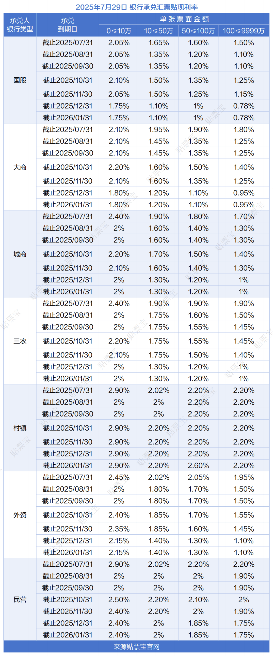Image resolution: width=273 pixels, height=656 pixels.
Task: Click the 三农 bank type cell
Action: coord(20,341)
